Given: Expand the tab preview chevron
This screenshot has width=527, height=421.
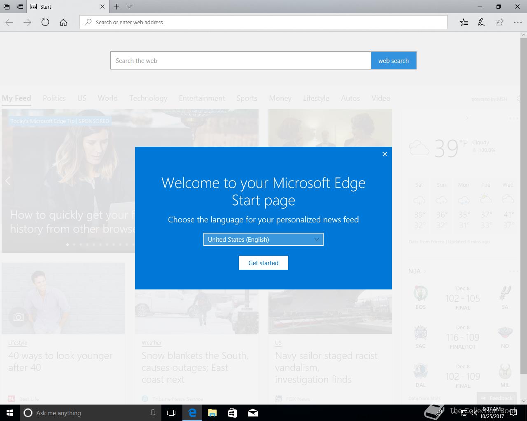Looking at the screenshot, I should [129, 7].
